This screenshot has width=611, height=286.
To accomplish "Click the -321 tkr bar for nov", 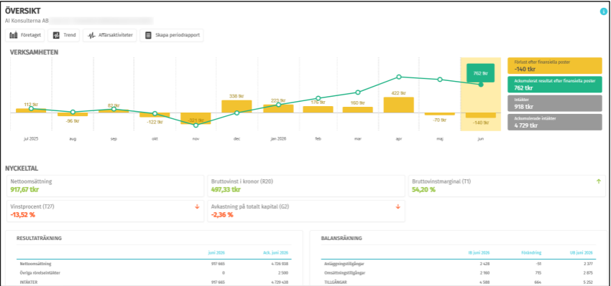I will pyautogui.click(x=196, y=118).
